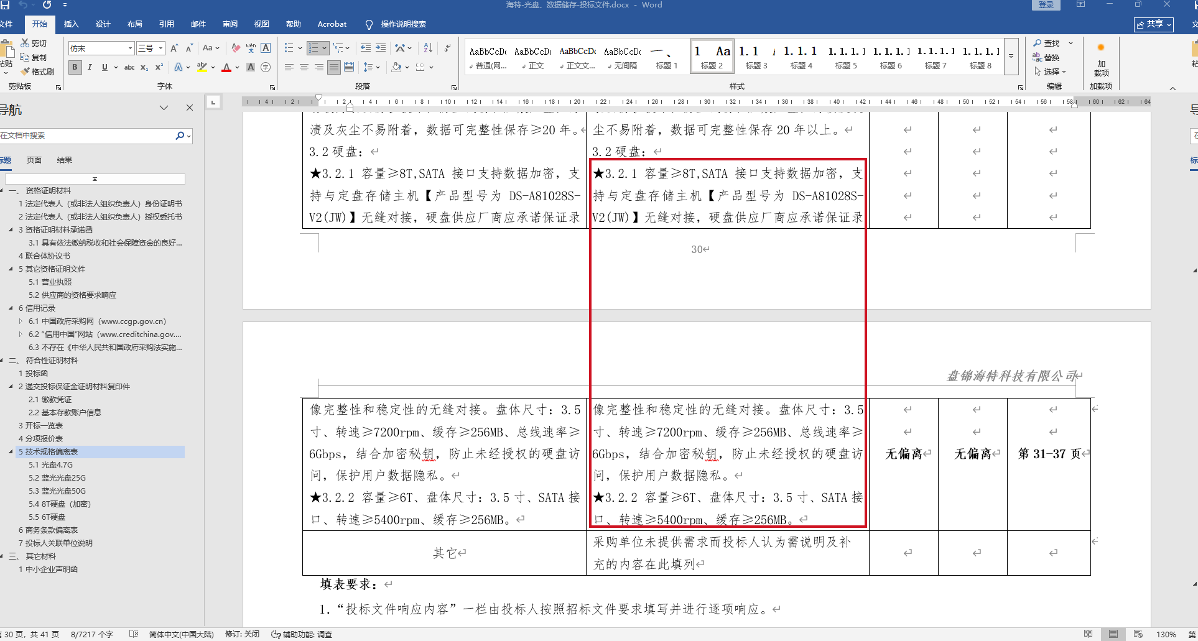
Task: Go to 5.4 8T硬盘 (加密) heading
Action: (x=60, y=504)
